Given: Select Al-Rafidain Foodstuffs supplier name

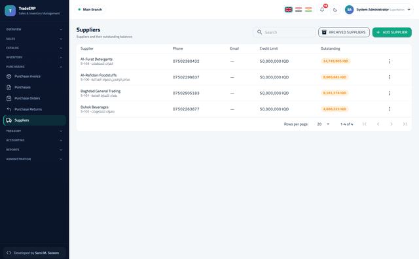Looking at the screenshot, I should click(x=99, y=75).
